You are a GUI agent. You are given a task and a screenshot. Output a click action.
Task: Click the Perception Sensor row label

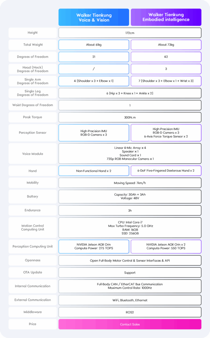click(33, 133)
